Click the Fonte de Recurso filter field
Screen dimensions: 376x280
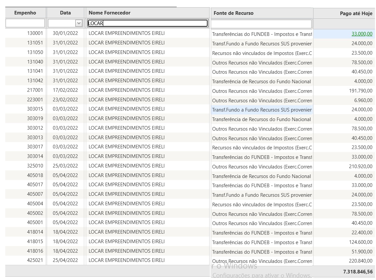[x=261, y=24]
